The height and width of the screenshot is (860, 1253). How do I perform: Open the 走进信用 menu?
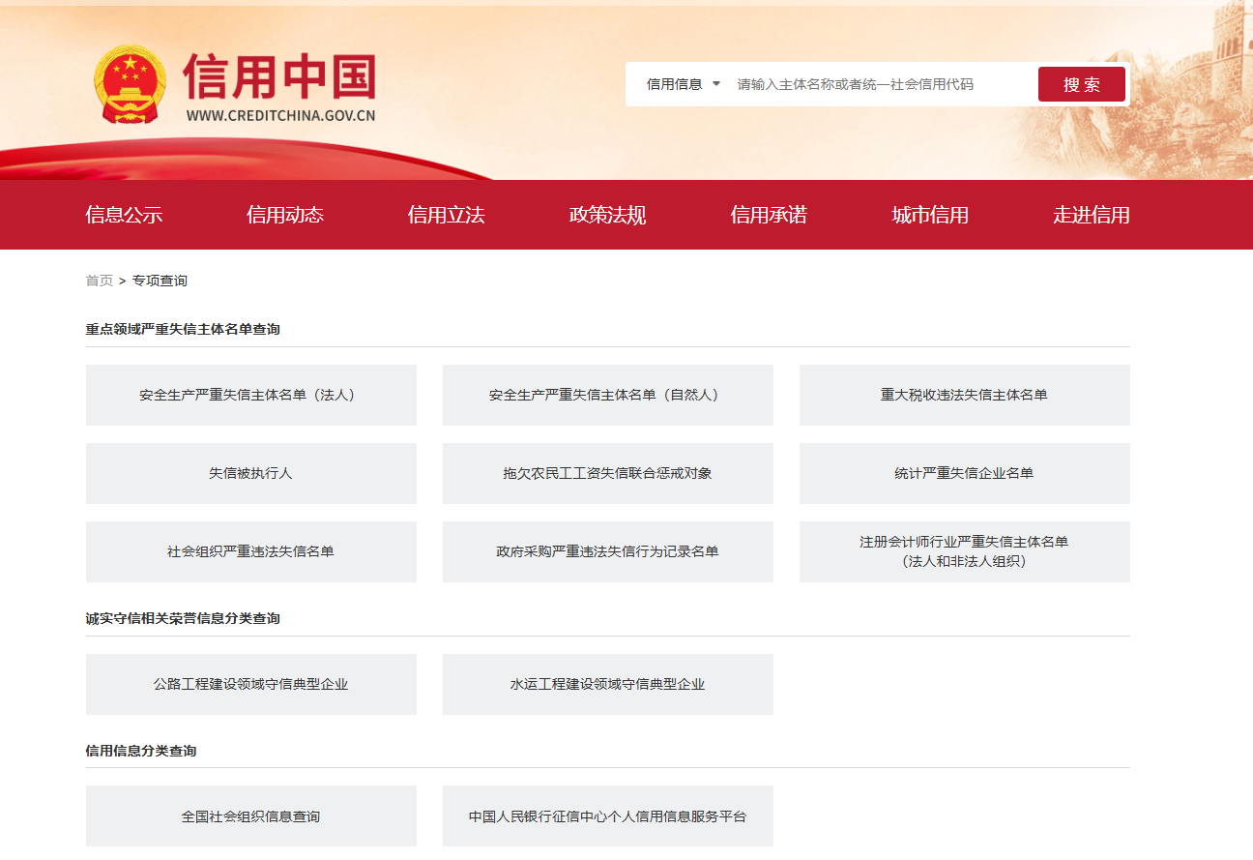point(1092,215)
